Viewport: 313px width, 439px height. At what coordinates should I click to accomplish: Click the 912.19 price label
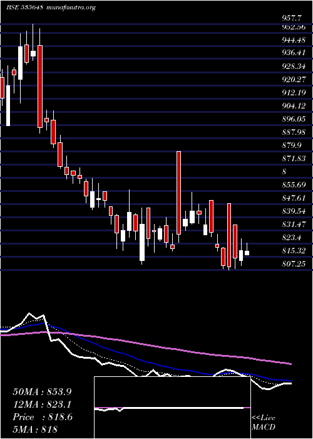click(294, 92)
